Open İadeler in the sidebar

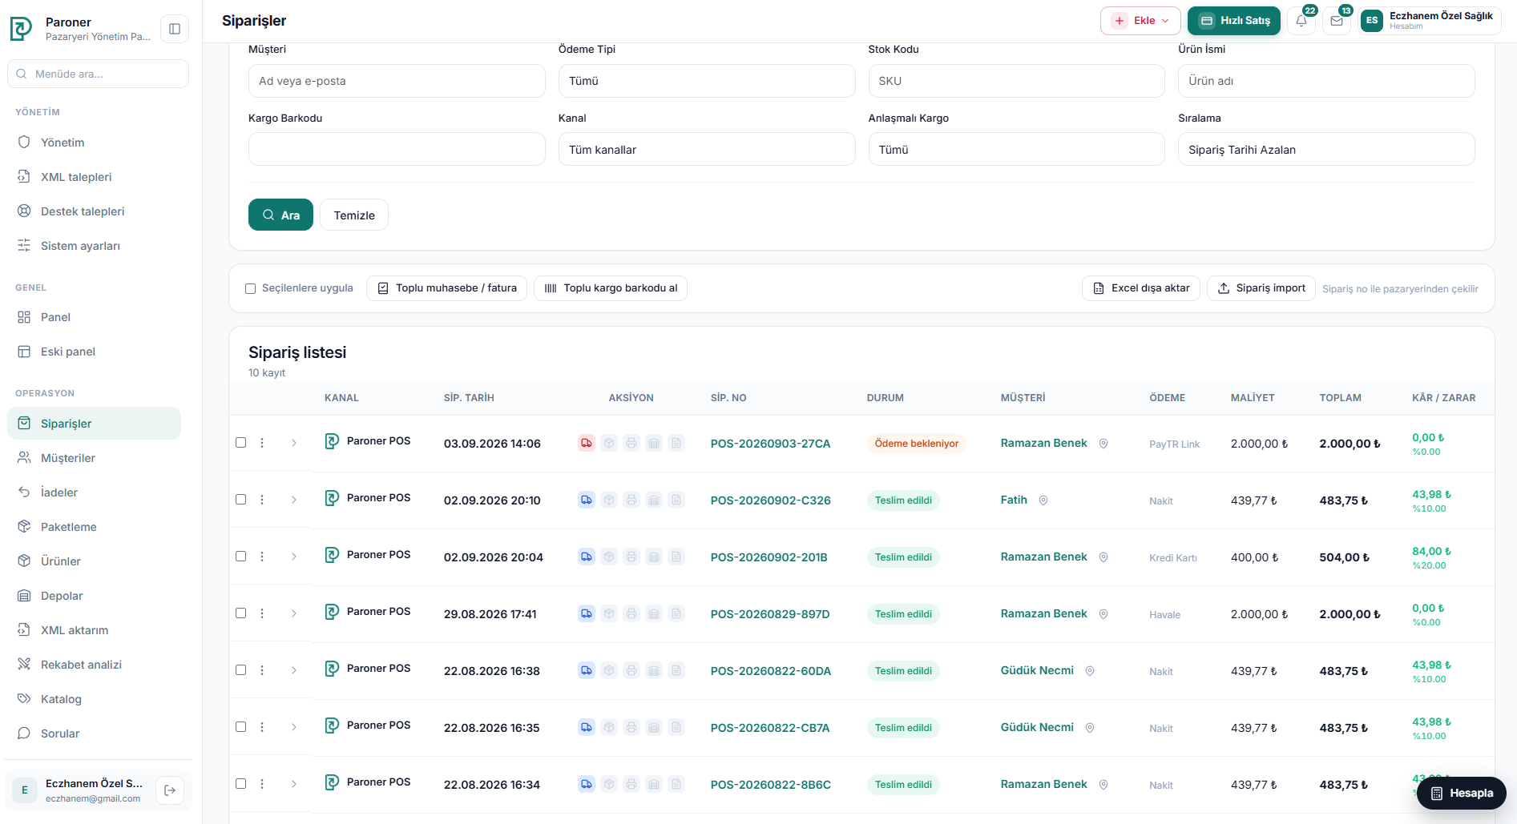(x=95, y=492)
